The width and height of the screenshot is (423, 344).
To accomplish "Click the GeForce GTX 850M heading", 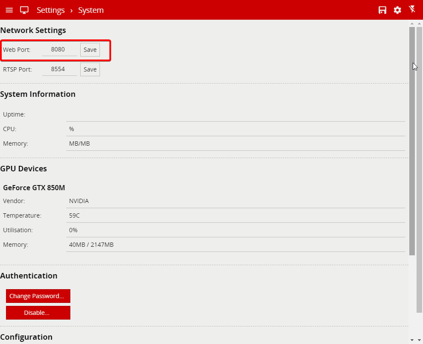I will [34, 188].
